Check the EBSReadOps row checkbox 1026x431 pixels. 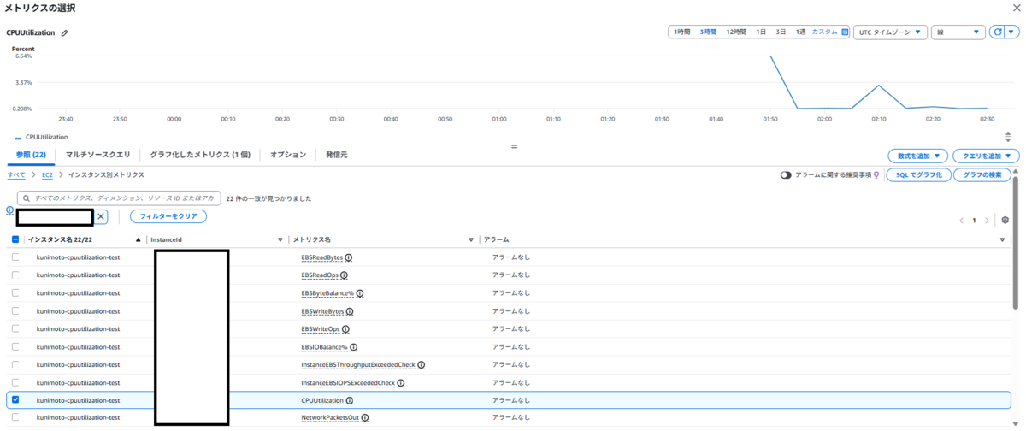coord(15,275)
